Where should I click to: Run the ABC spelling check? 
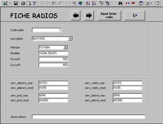tap(35, 3)
